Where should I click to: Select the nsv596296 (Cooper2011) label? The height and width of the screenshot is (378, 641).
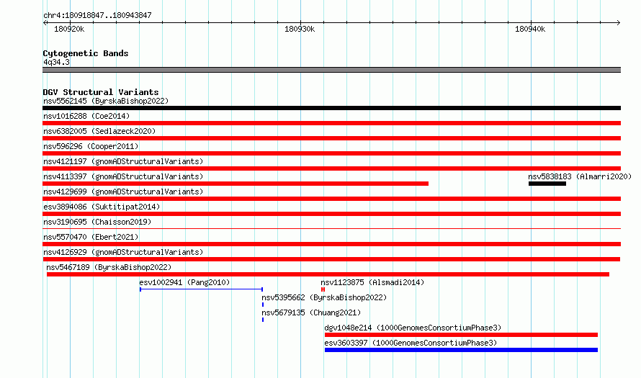tap(91, 146)
